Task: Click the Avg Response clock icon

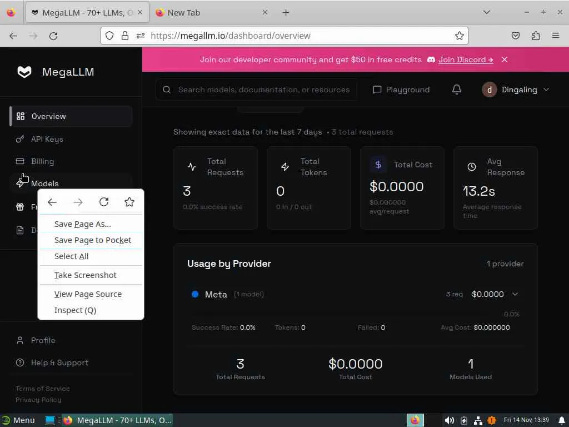Action: [471, 167]
